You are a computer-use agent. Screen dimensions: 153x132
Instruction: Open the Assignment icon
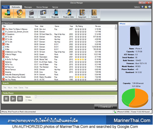[x=82, y=13]
